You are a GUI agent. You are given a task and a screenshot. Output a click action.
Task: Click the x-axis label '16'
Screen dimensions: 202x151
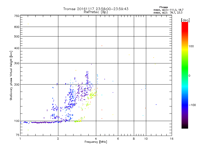[x=172, y=139]
